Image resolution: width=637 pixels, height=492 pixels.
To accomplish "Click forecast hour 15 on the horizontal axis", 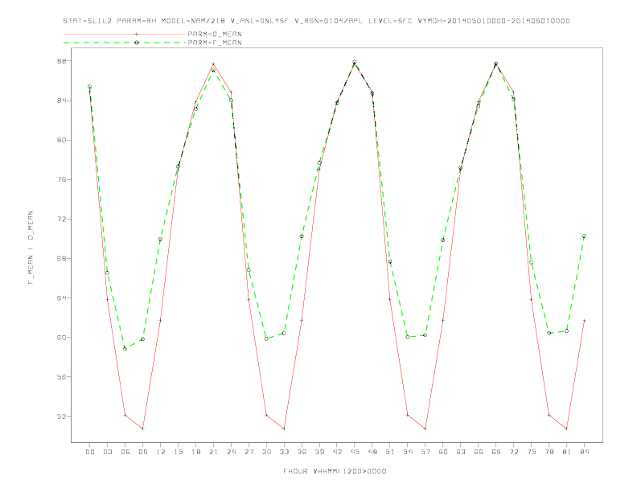I will tap(179, 452).
